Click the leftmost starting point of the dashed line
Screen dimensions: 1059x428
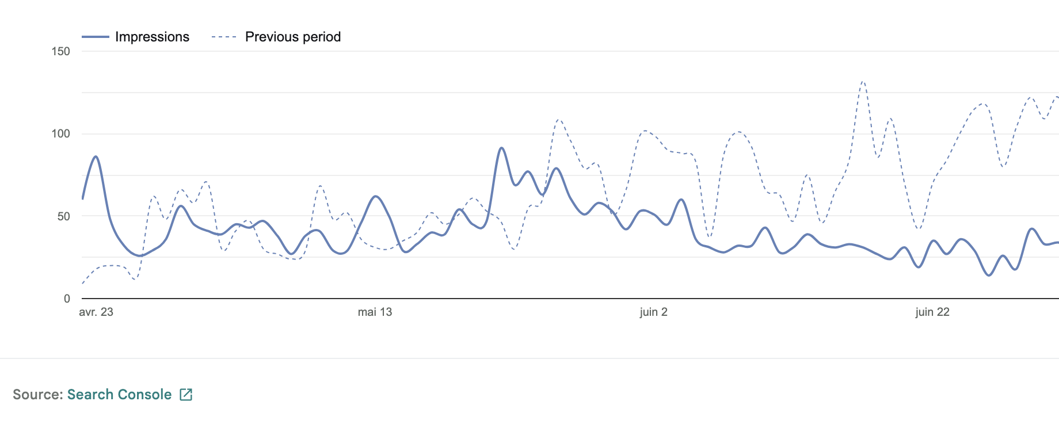83,283
